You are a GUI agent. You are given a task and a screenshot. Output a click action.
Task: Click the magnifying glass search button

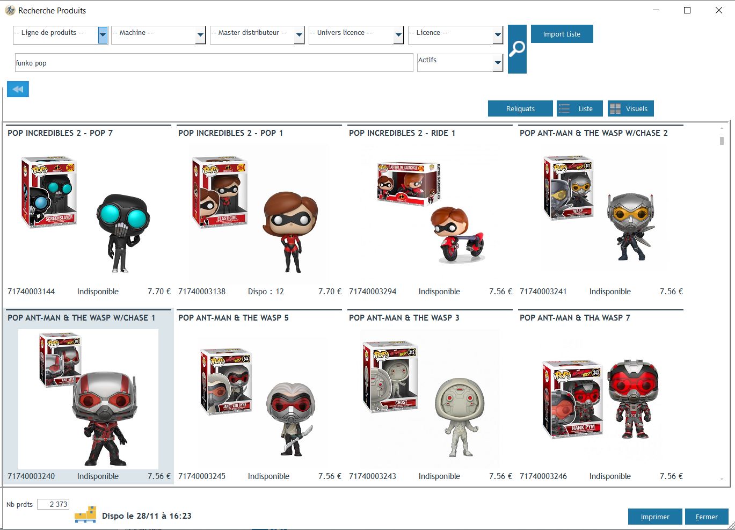(x=516, y=49)
